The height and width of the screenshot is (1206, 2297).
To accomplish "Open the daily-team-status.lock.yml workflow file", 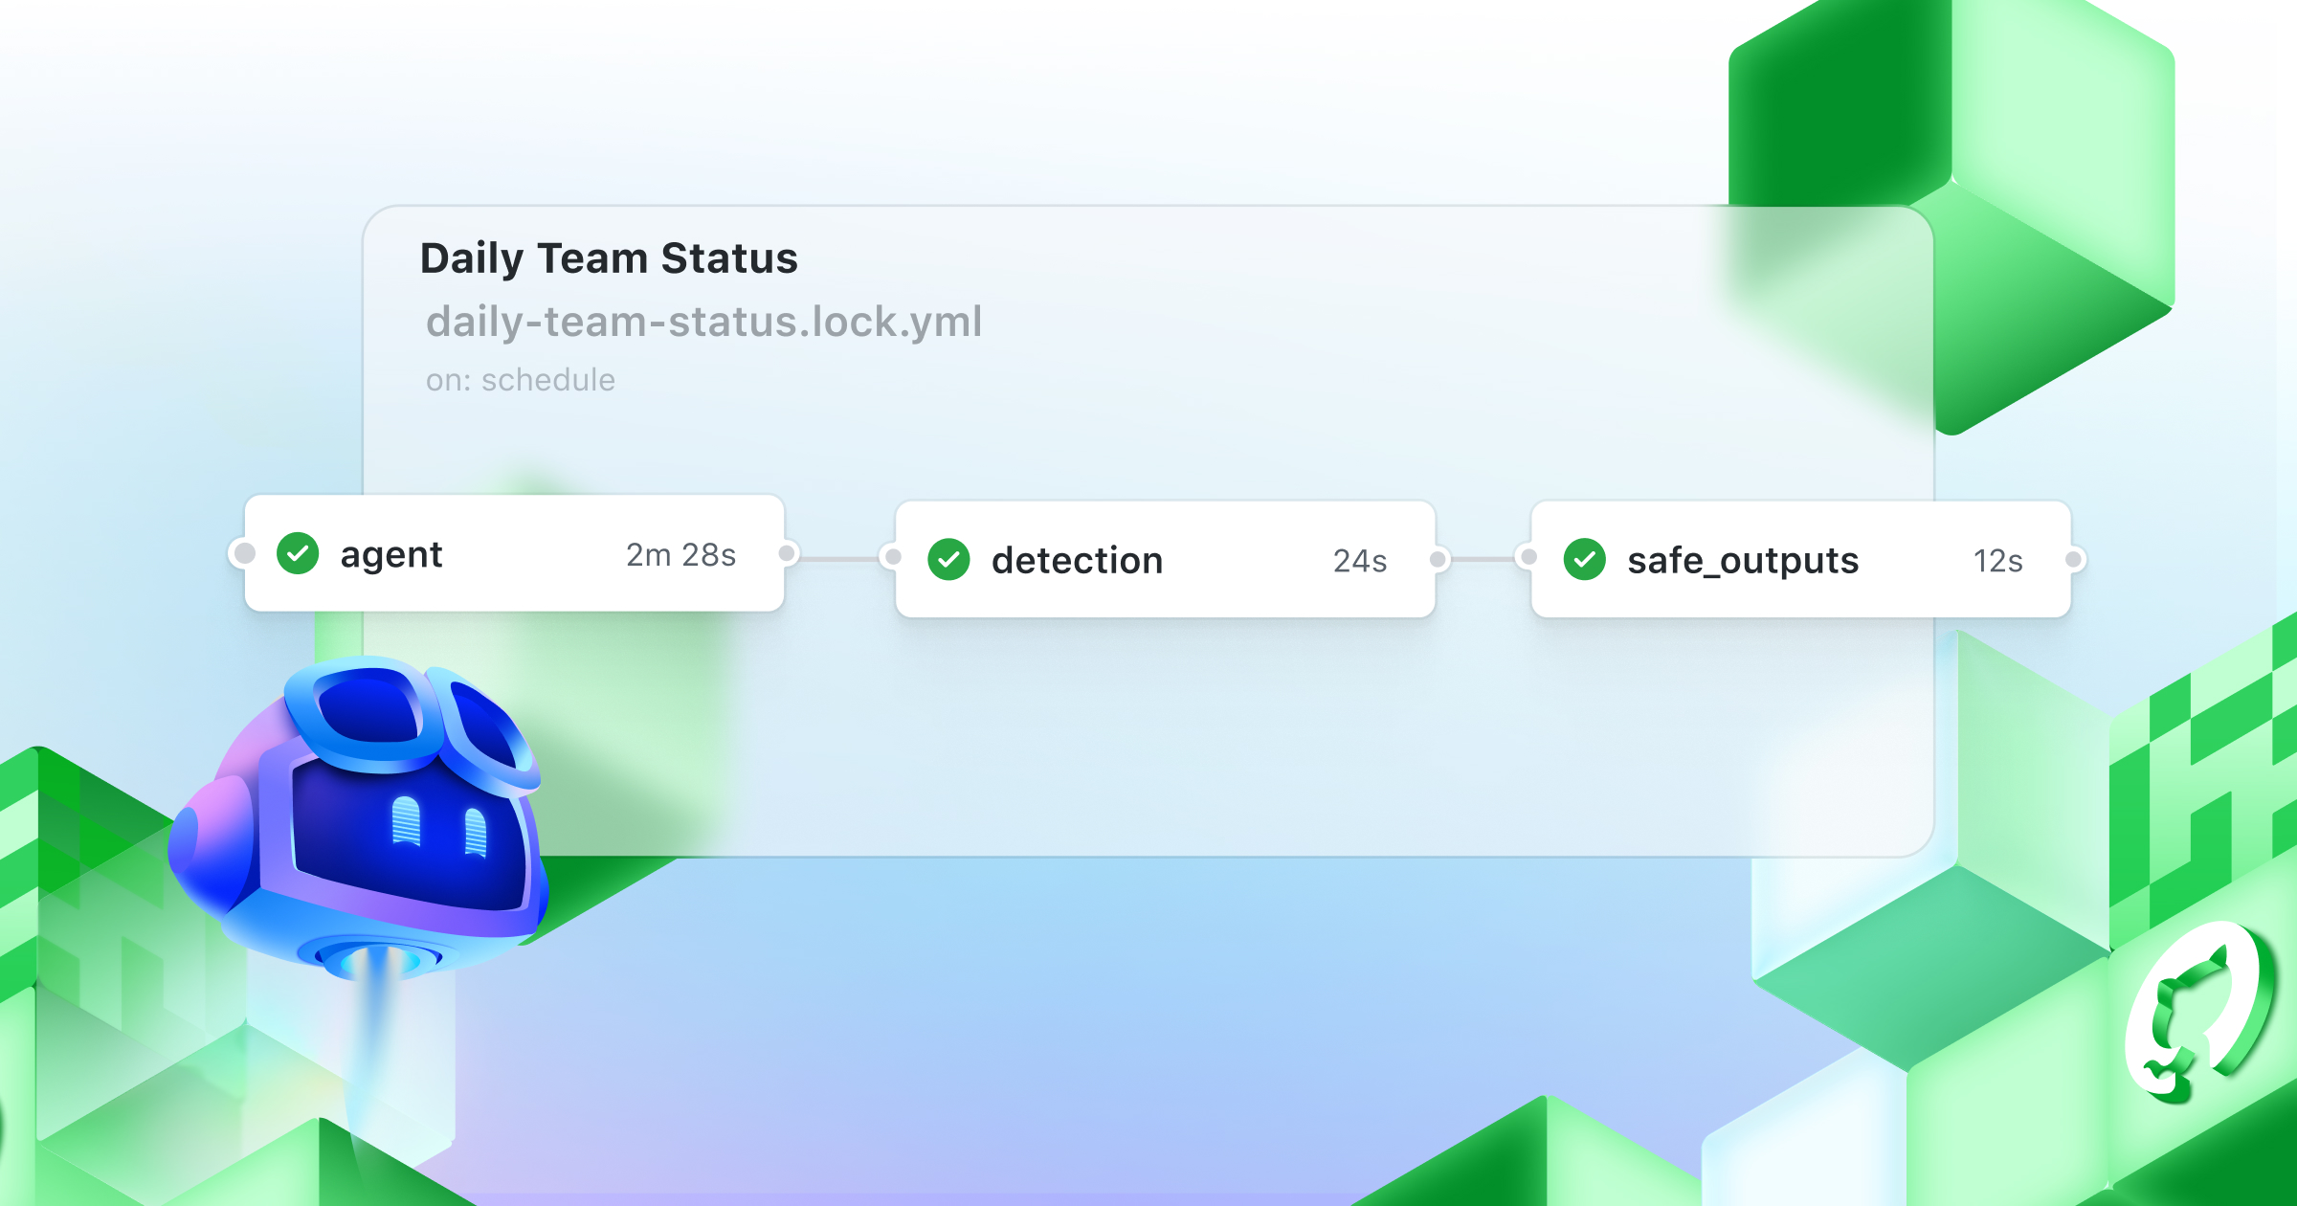I will coord(703,322).
